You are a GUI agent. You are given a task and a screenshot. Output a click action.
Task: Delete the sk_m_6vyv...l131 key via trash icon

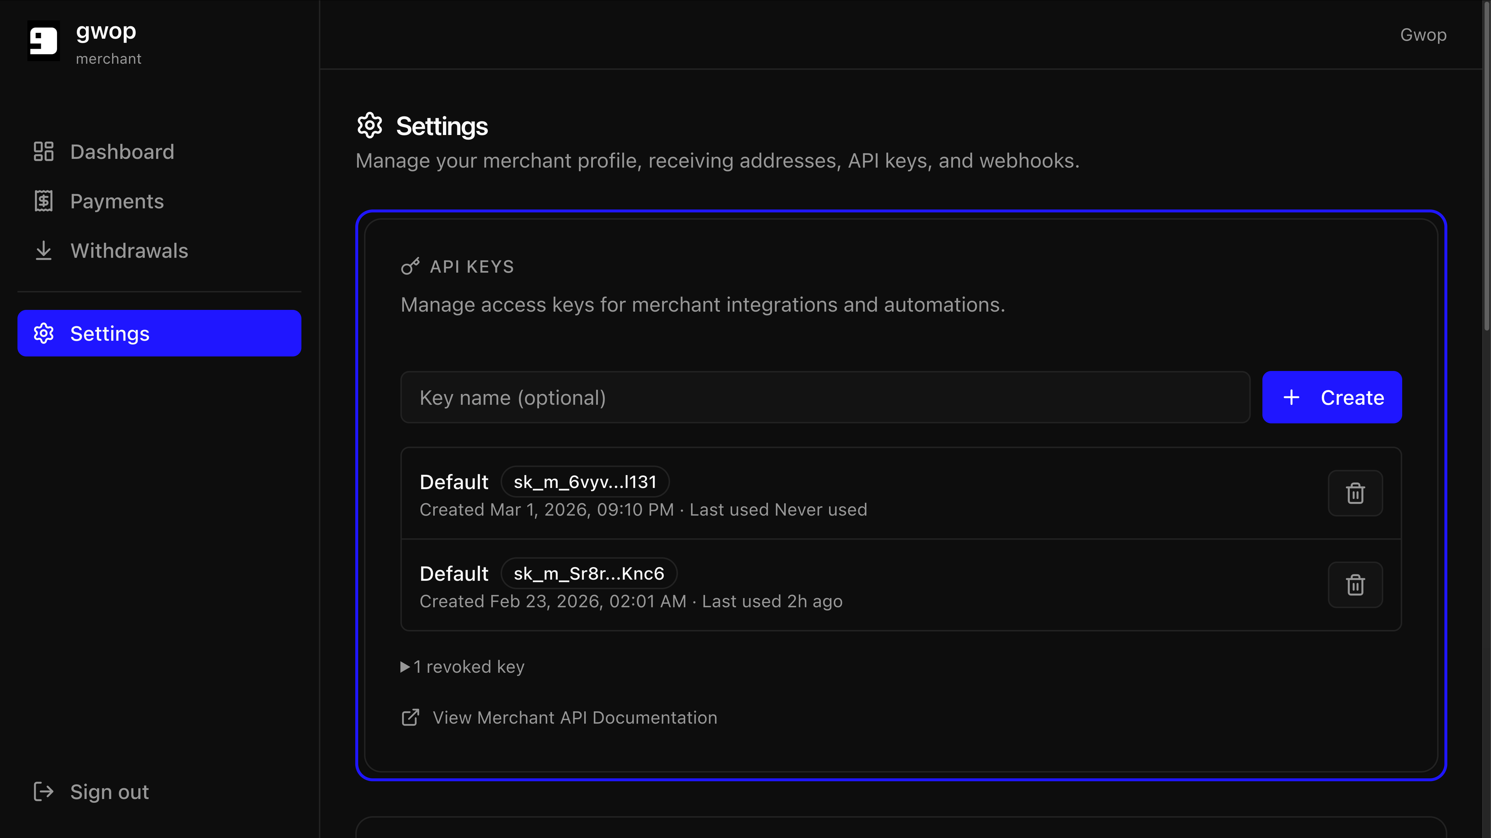click(1355, 493)
